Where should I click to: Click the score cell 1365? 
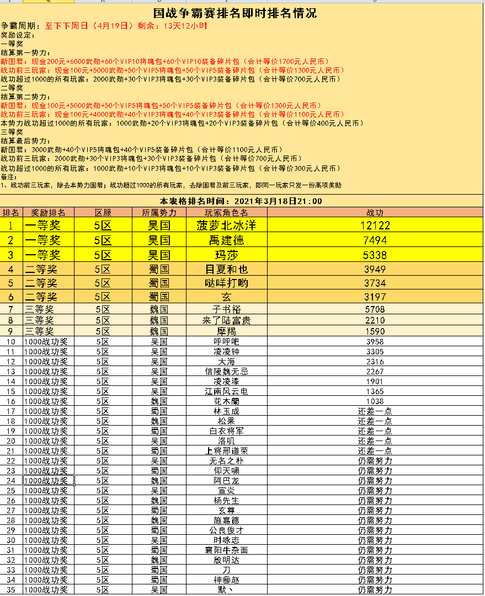(x=375, y=391)
